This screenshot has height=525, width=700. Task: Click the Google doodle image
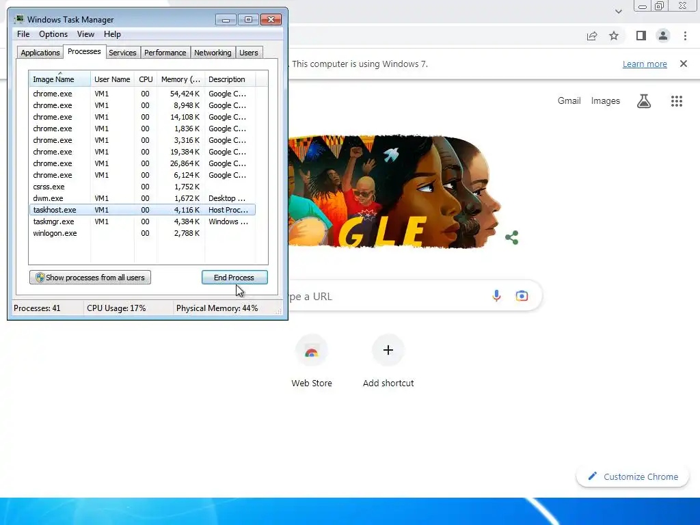tap(395, 191)
